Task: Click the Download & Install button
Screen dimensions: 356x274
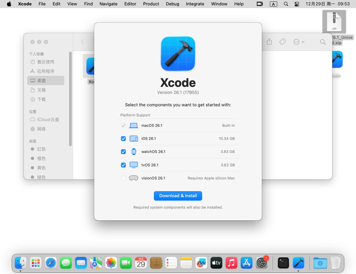Action: (178, 196)
